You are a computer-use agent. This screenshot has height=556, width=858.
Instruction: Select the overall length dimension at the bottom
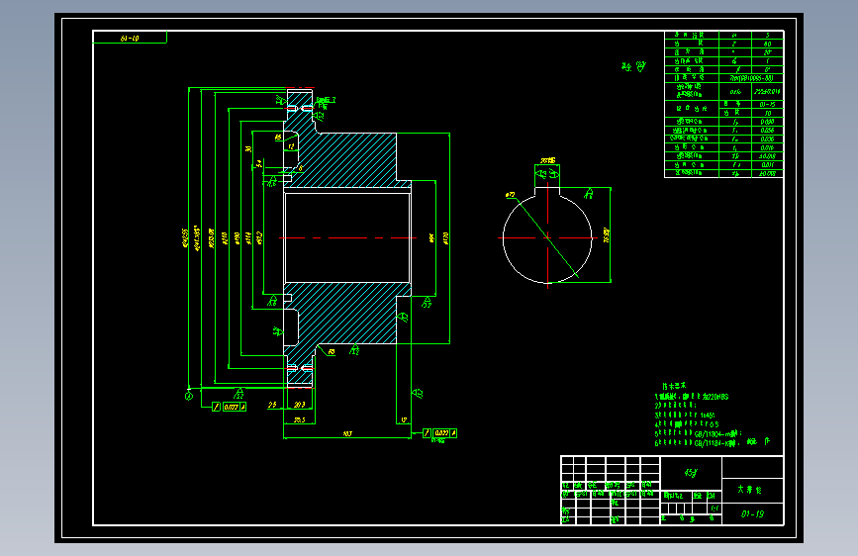[347, 434]
